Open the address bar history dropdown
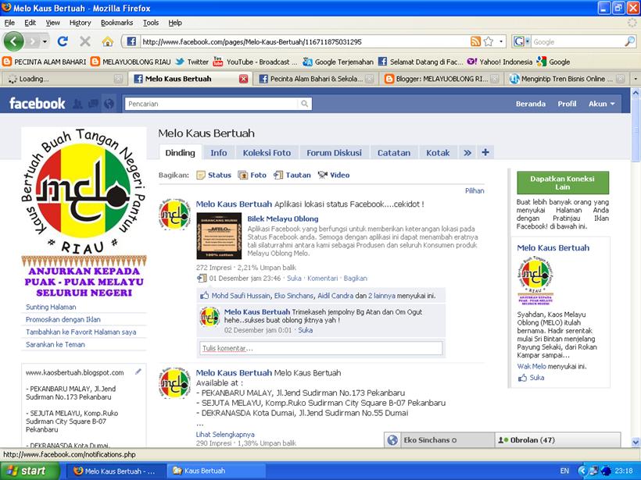This screenshot has width=641, height=480. (x=501, y=41)
